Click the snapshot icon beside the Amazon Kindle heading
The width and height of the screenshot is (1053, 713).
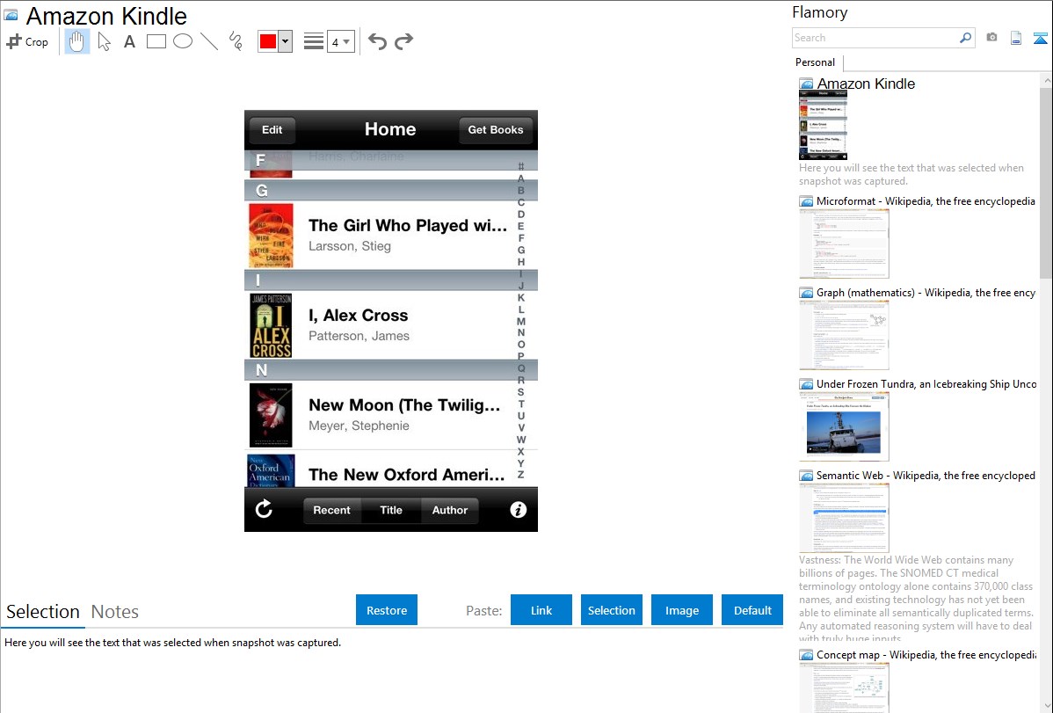(11, 15)
